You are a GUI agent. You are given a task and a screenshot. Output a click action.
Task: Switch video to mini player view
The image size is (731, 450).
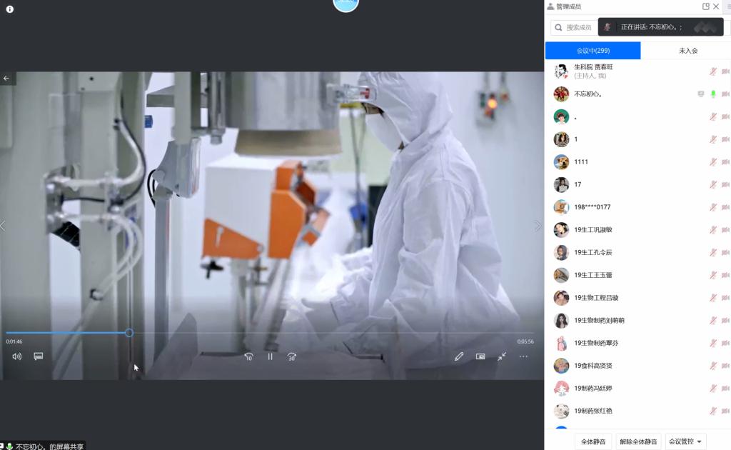pos(480,356)
